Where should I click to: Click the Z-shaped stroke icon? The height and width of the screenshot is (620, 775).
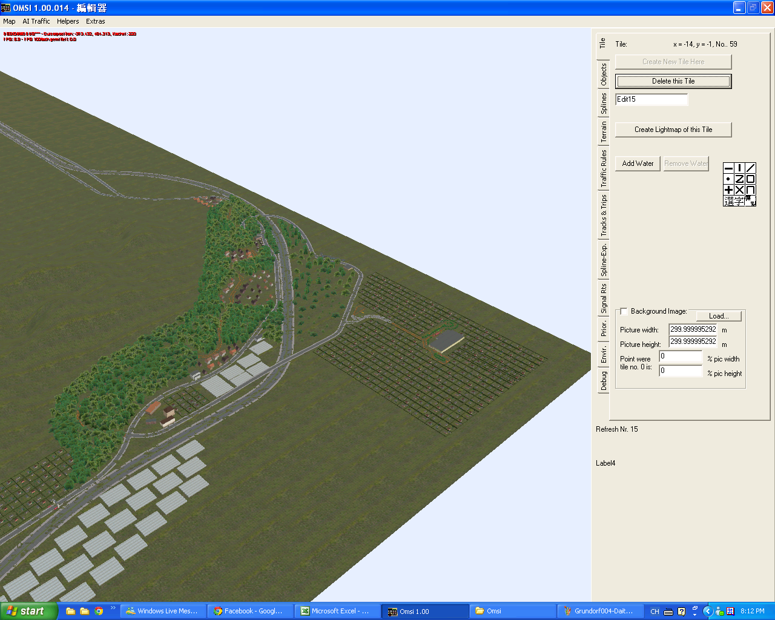739,179
